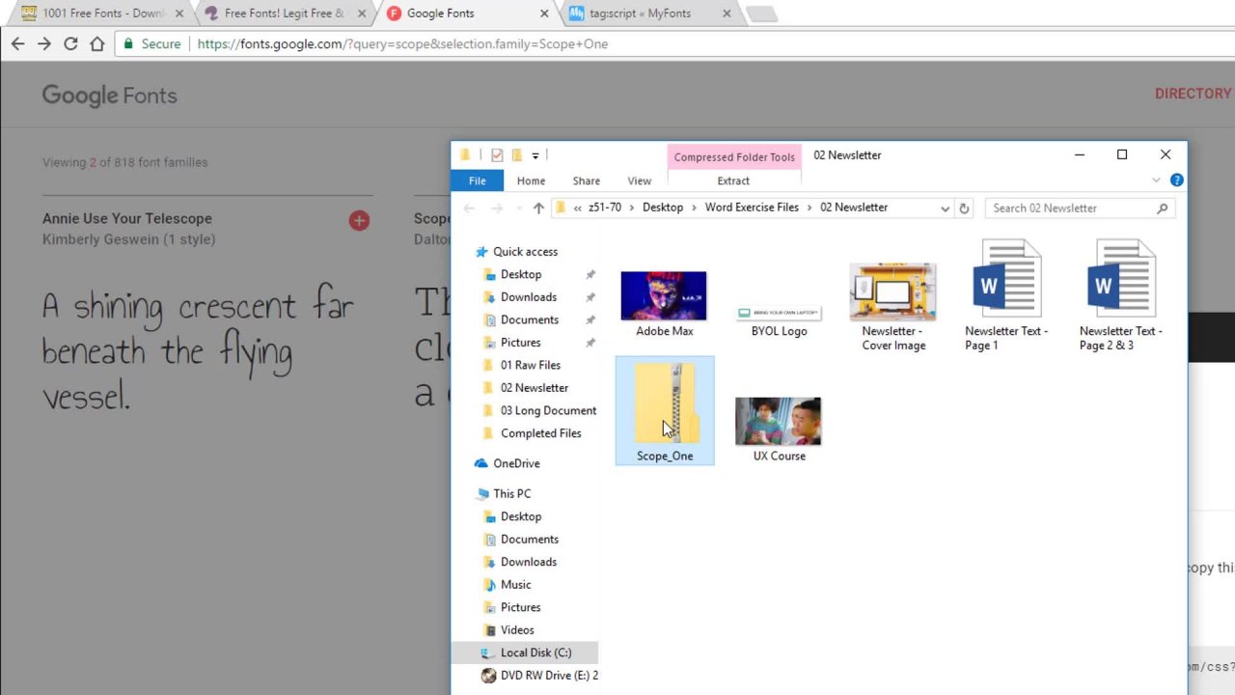Open Explorer address bar previous locations dropdown
The height and width of the screenshot is (695, 1235).
pyautogui.click(x=945, y=208)
